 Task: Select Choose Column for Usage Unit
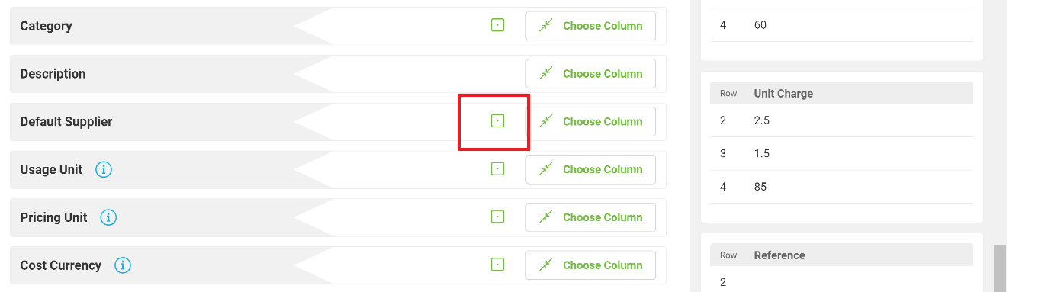coord(590,169)
